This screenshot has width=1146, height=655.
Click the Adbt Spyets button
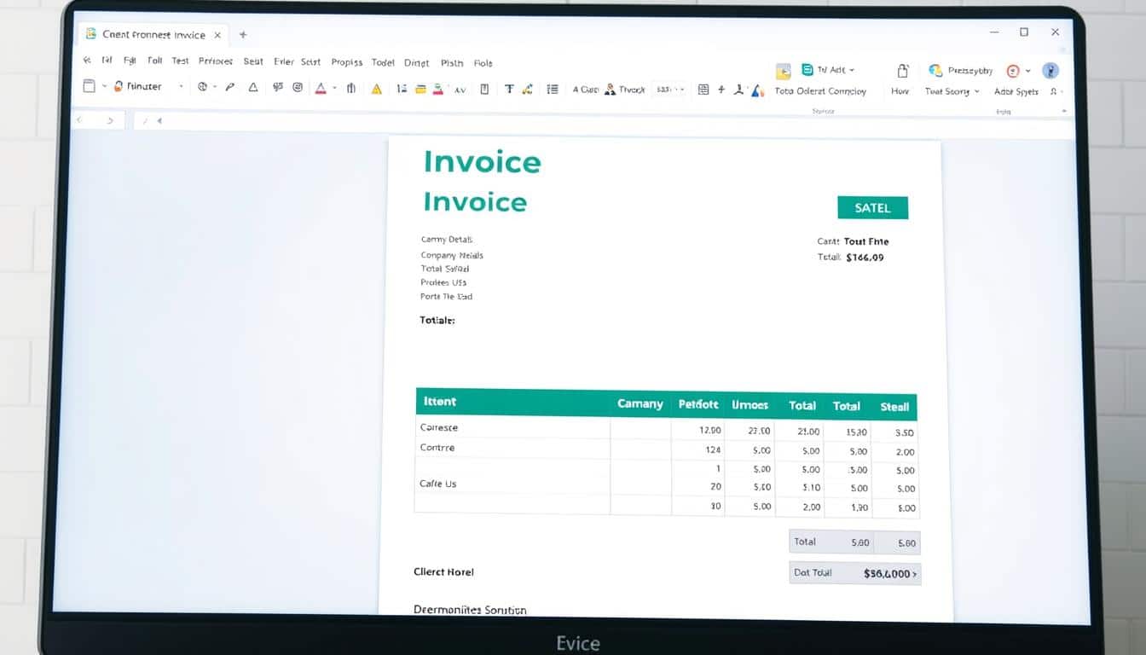[x=1016, y=91]
